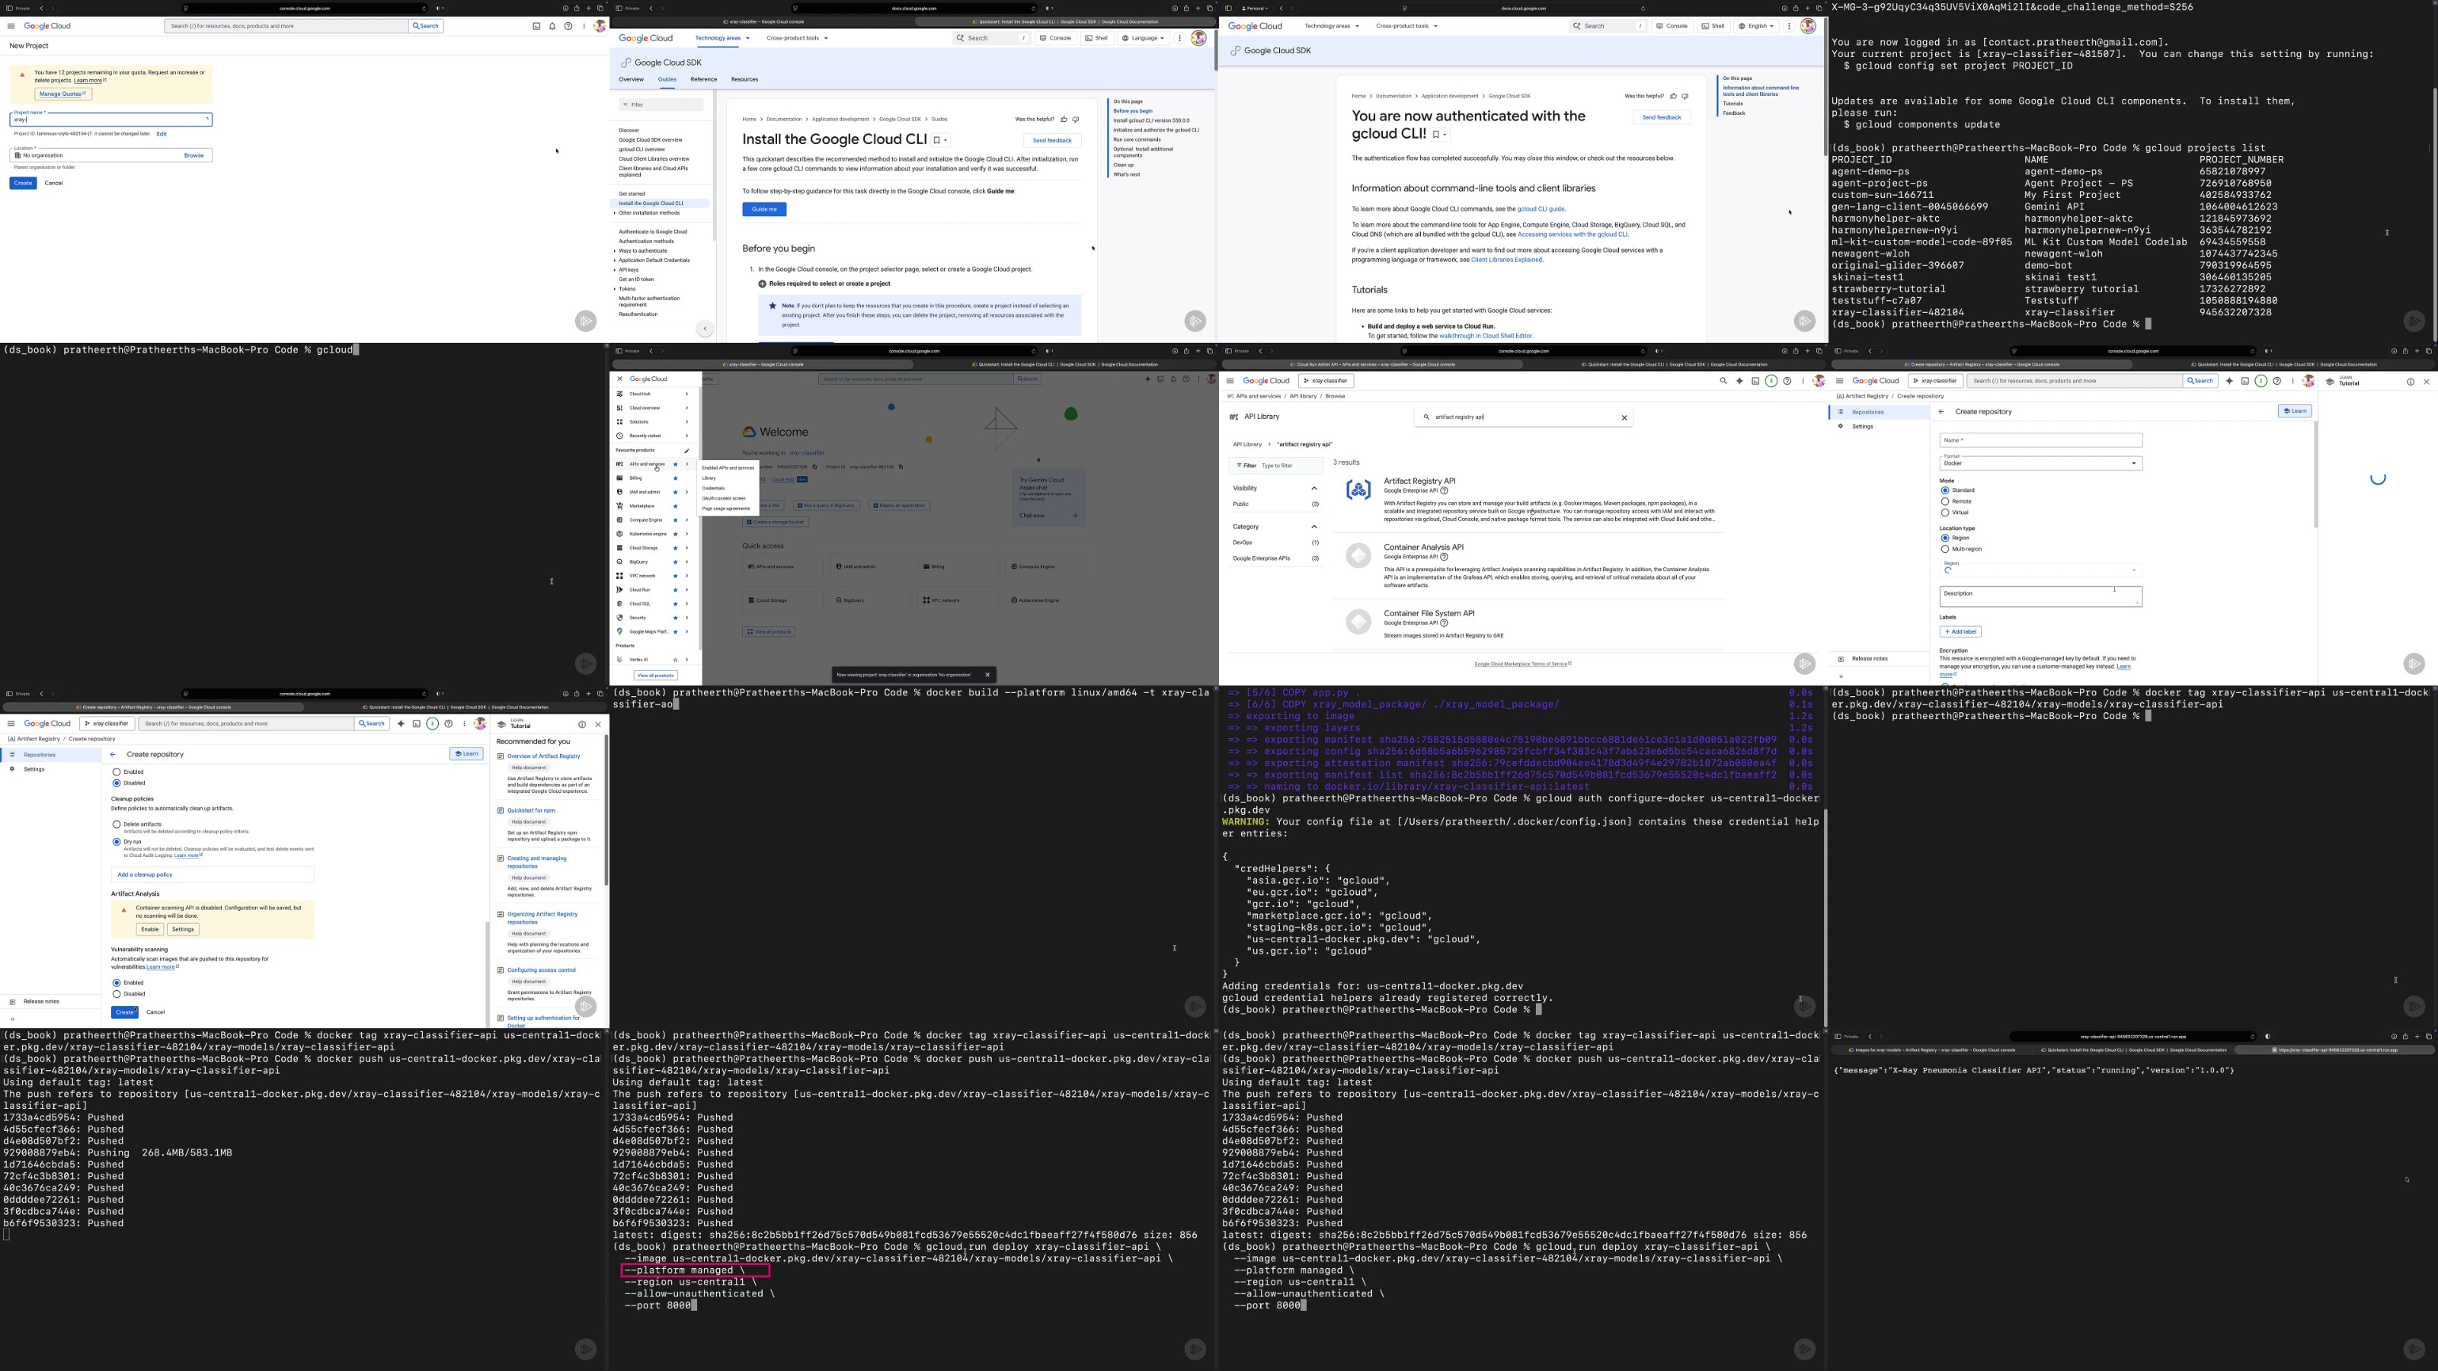Screen dimensions: 2438x1371
Task: Expand Roles required to select or create a project
Action: pos(762,284)
